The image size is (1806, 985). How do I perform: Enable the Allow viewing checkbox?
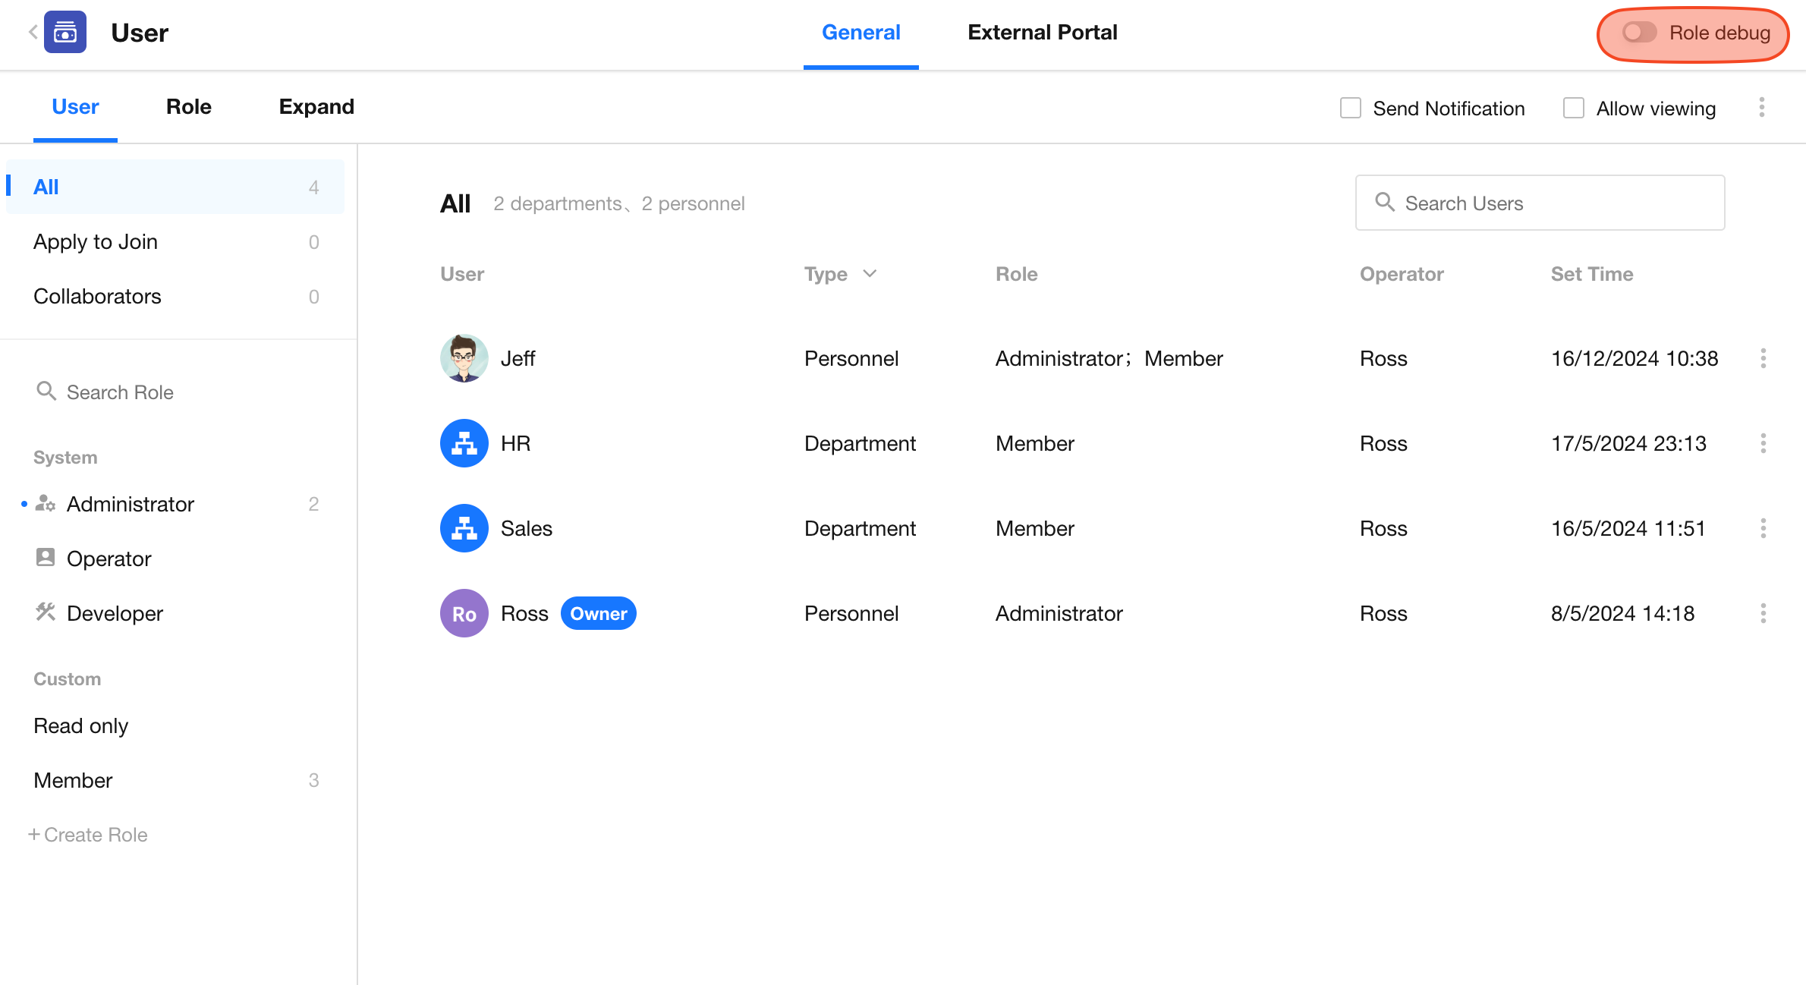click(x=1574, y=108)
